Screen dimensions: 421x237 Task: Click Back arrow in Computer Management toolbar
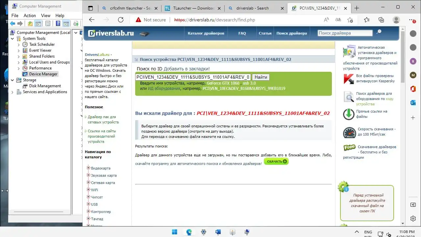[12, 23]
